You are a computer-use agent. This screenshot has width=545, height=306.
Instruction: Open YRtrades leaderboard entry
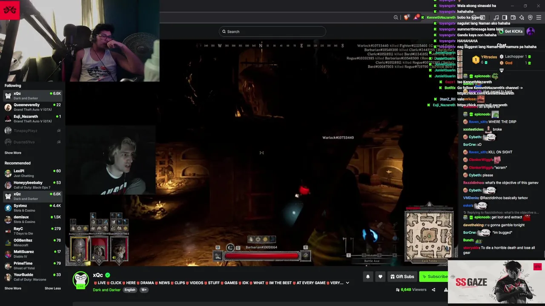pos(485,59)
